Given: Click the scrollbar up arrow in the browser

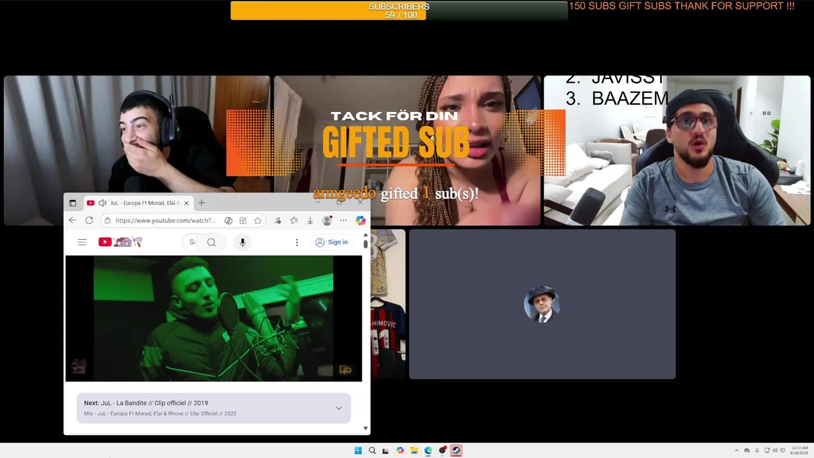Looking at the screenshot, I should click(x=365, y=235).
